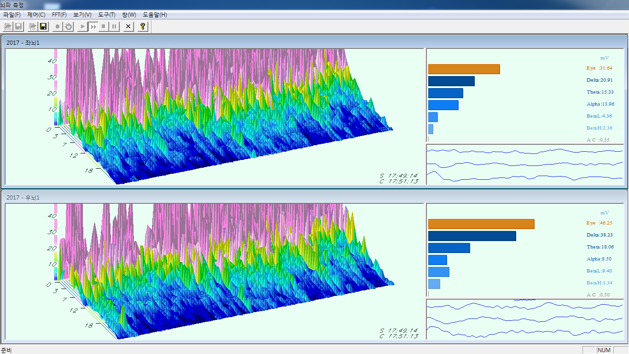This screenshot has width=629, height=354.
Task: Click the grey save BWD disk icon
Action: tap(19, 27)
